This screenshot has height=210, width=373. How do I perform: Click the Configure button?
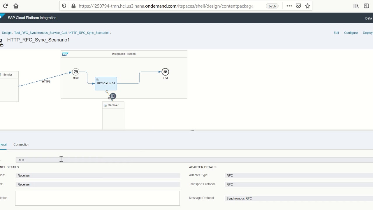pos(351,33)
